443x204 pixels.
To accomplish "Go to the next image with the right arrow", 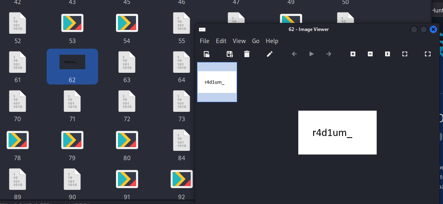I will coord(328,54).
